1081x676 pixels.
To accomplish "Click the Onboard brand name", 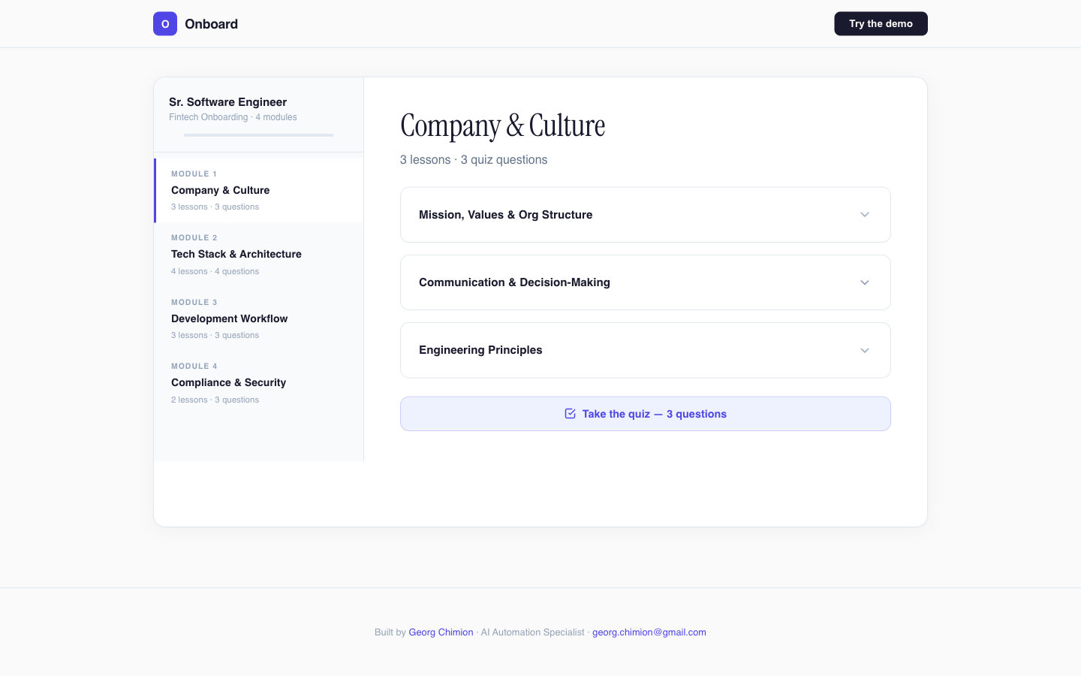I will [212, 24].
